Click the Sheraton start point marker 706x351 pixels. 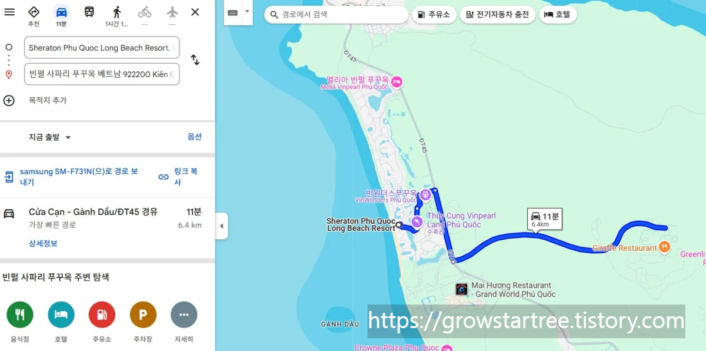coord(399,225)
